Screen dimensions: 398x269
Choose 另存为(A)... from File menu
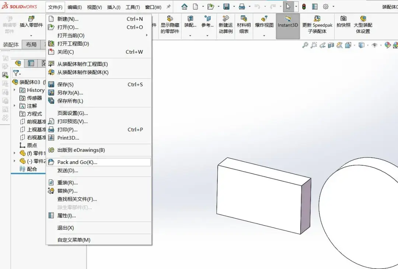click(99, 93)
